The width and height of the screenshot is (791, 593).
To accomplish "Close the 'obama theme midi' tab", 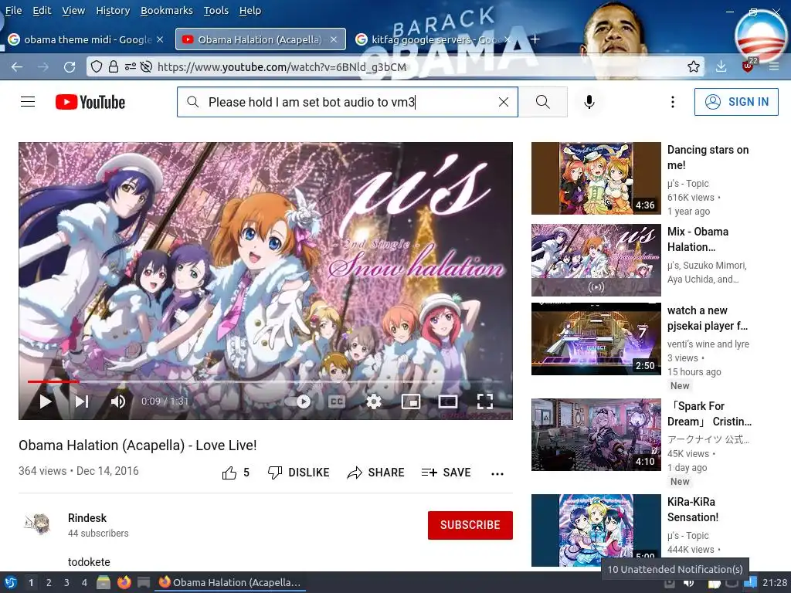I will click(x=160, y=39).
